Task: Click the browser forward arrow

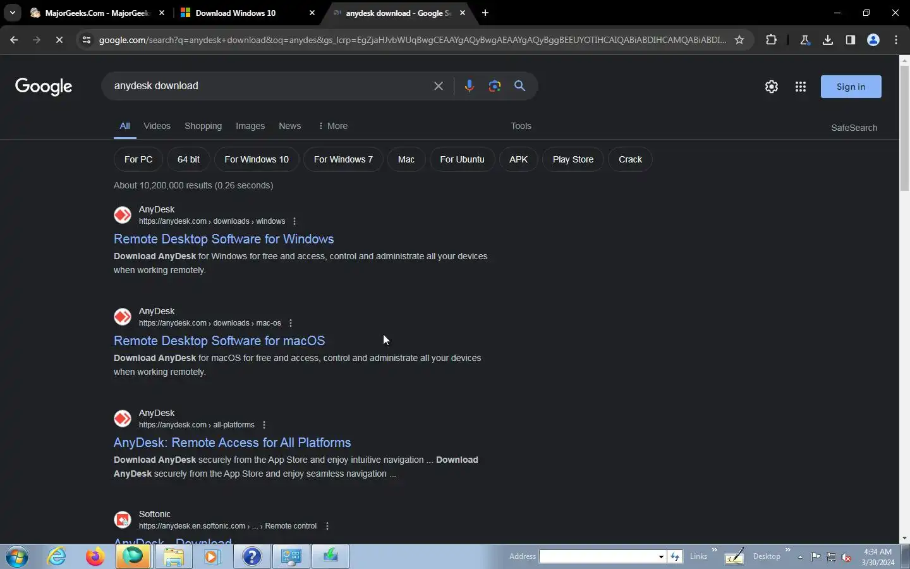Action: 36,40
